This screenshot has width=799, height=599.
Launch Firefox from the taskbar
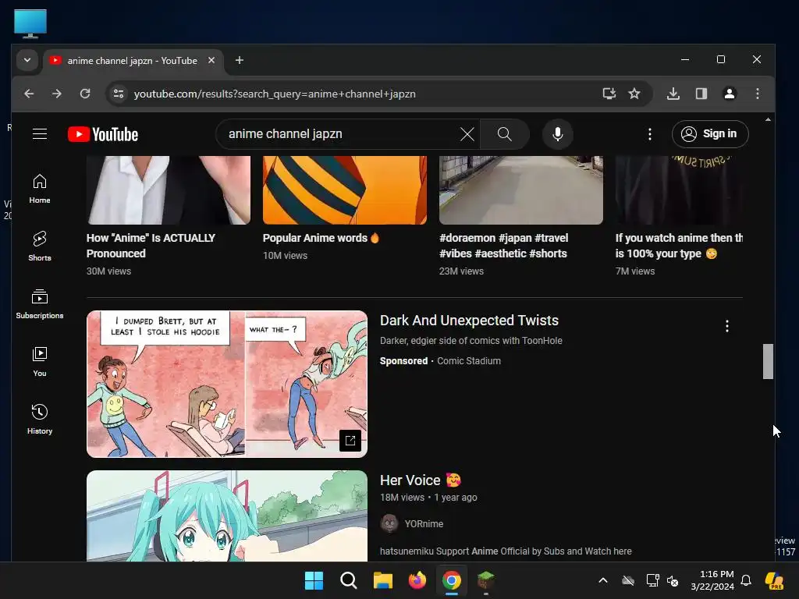(417, 580)
